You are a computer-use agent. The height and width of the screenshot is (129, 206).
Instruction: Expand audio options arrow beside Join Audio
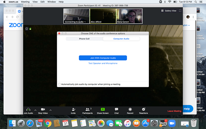coord(35,110)
